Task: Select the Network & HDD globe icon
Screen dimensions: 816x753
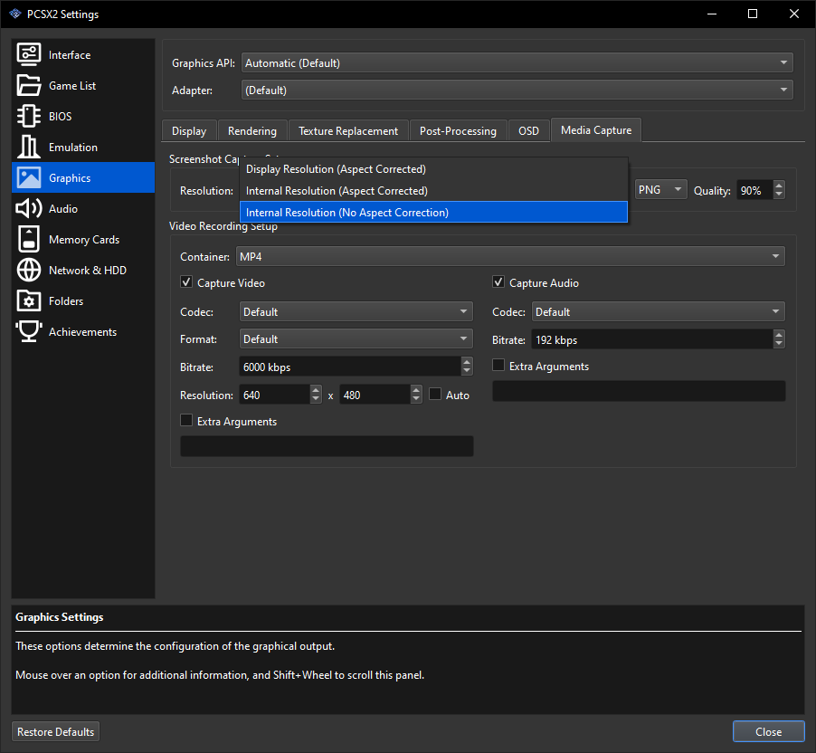Action: tap(29, 270)
